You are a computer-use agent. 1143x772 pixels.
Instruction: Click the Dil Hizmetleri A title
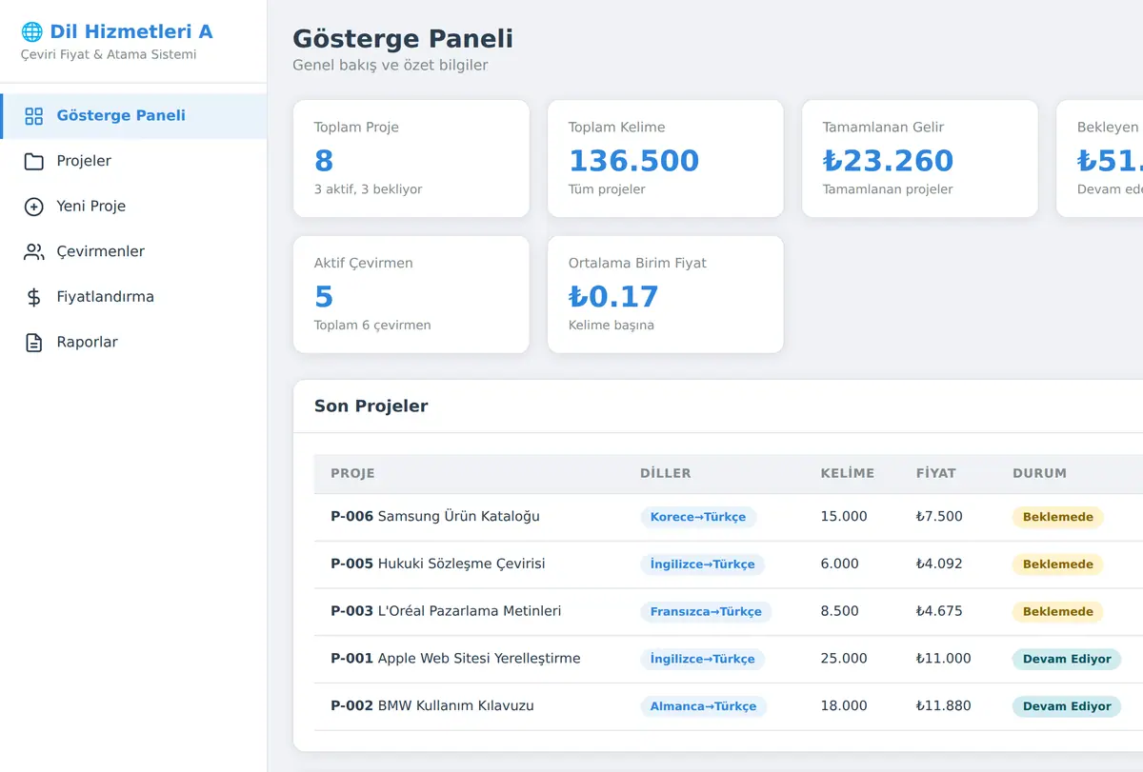click(131, 31)
